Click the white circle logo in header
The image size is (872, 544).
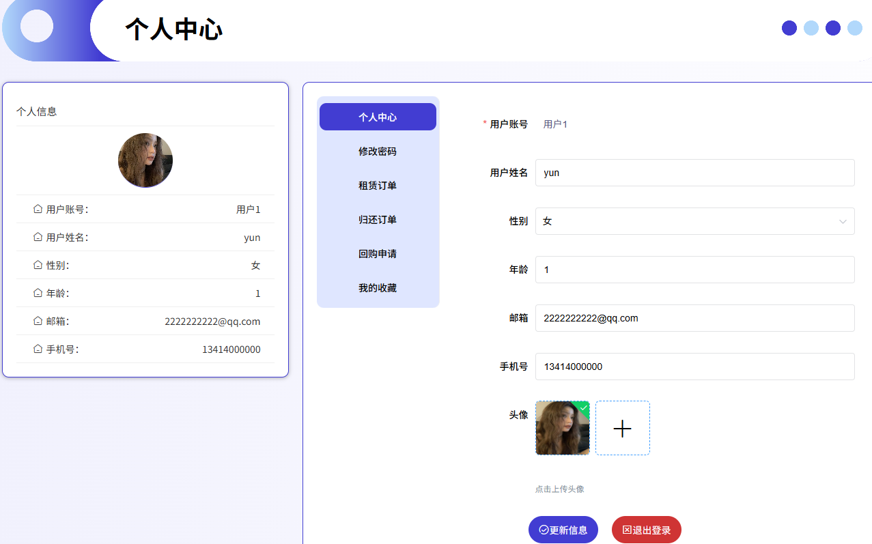[37, 27]
